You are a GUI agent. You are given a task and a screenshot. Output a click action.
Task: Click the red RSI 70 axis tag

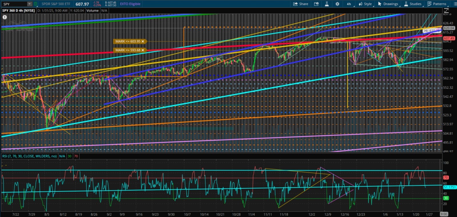click(x=446, y=178)
